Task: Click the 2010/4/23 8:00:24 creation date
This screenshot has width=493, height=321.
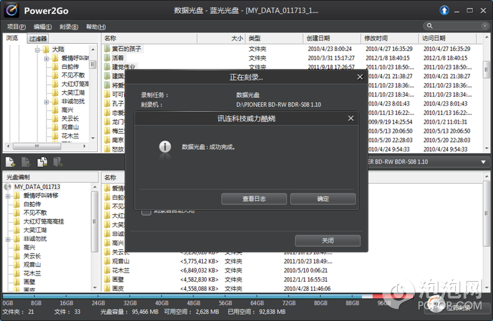Action: coord(330,49)
